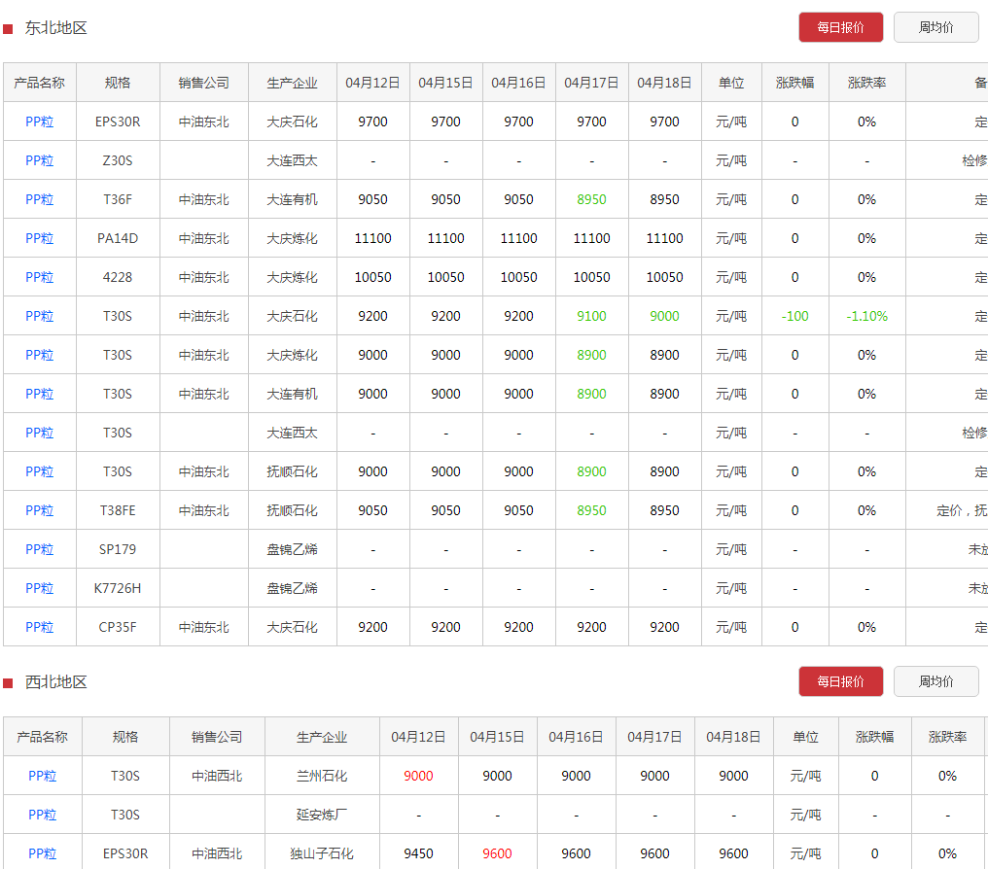Open PP粒 link in T30S 大连有机 row
988x869 pixels.
click(x=39, y=395)
